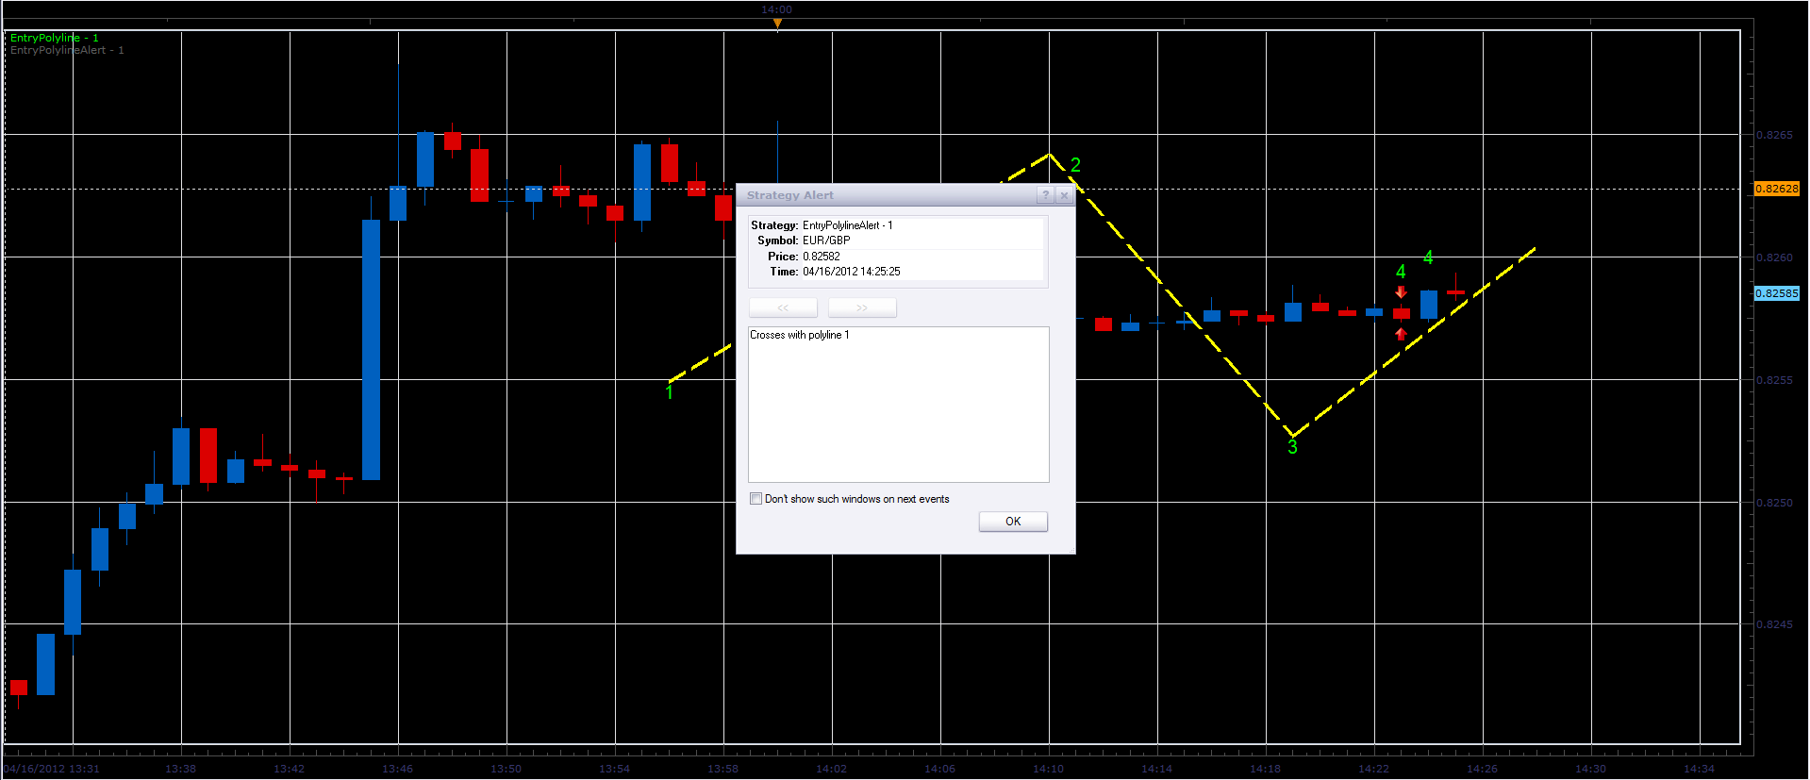Click the 13:46 time axis label
Image resolution: width=1810 pixels, height=780 pixels.
397,769
